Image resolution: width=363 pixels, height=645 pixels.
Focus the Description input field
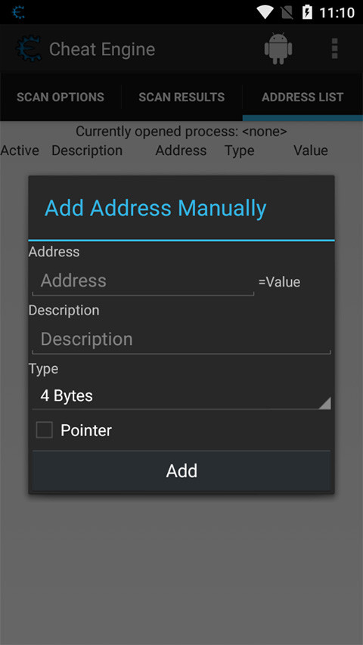181,340
